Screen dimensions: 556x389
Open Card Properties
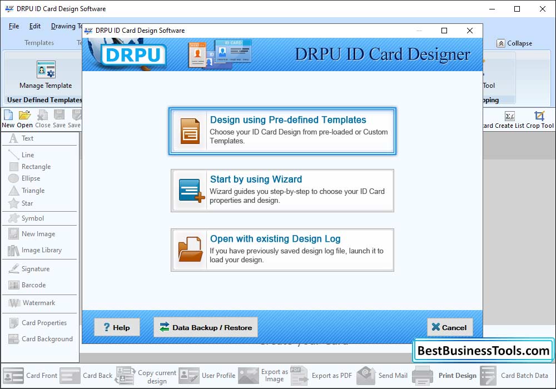[38, 323]
